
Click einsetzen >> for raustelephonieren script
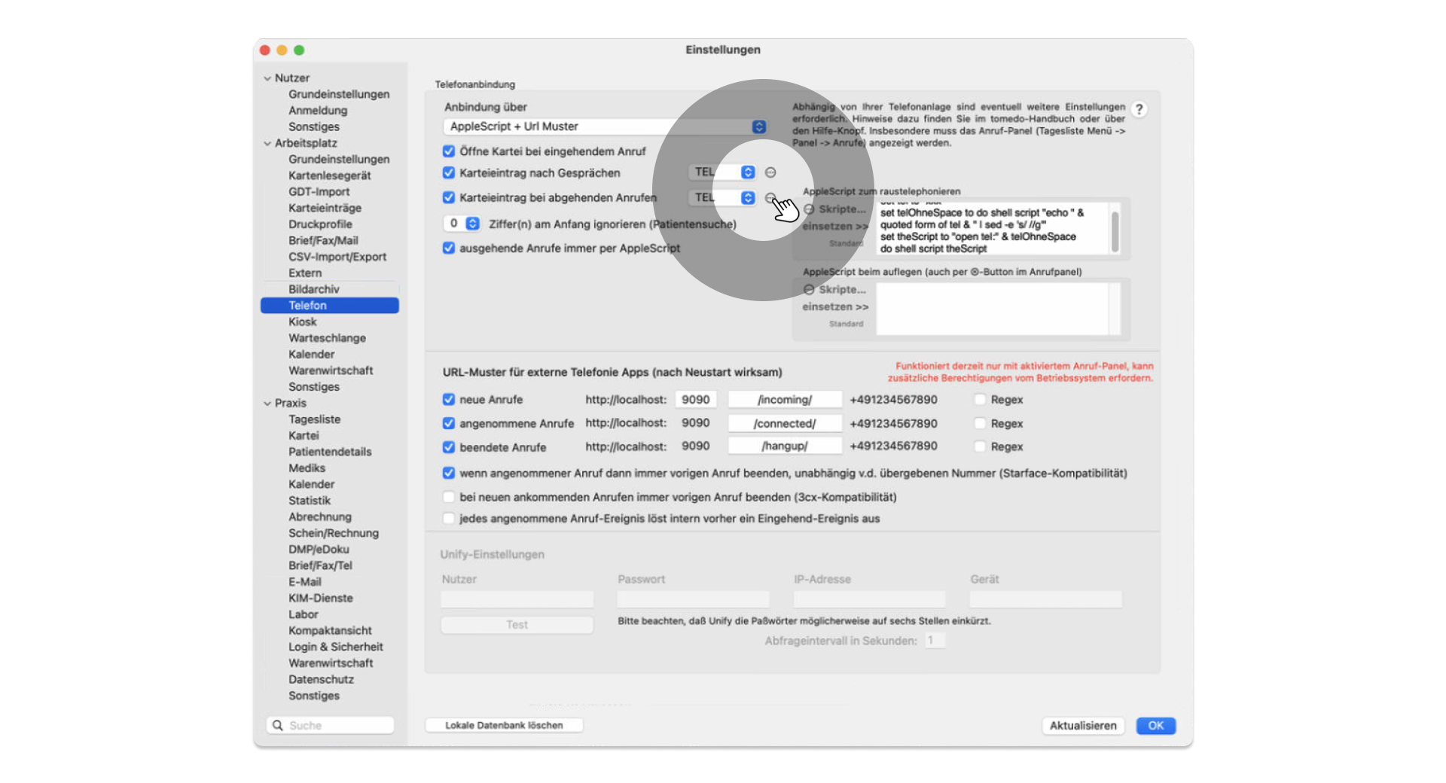[x=835, y=226]
